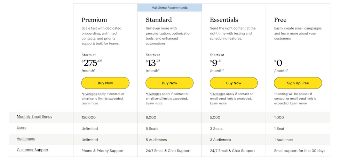348x157 pixels.
Task: Click the Users row label
Action: (22, 128)
